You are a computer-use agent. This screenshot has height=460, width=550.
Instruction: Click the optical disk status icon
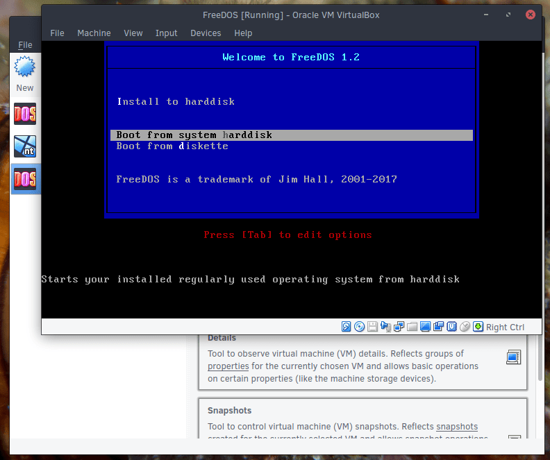[x=359, y=327]
